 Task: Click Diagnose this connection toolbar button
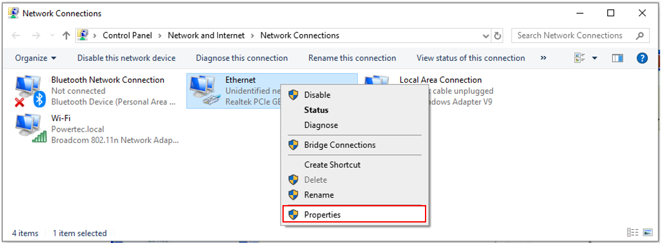click(241, 58)
